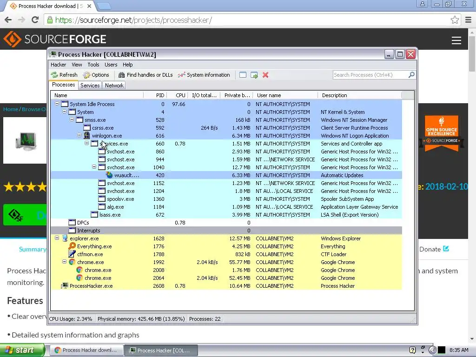Screen dimensions: 476x357
Task: Collapse the winlogon.exe tree node
Action: point(79,135)
